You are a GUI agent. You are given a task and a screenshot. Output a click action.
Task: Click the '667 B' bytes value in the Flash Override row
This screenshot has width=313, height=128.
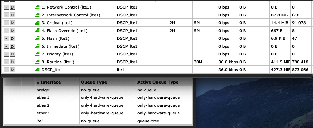pyautogui.click(x=276, y=31)
